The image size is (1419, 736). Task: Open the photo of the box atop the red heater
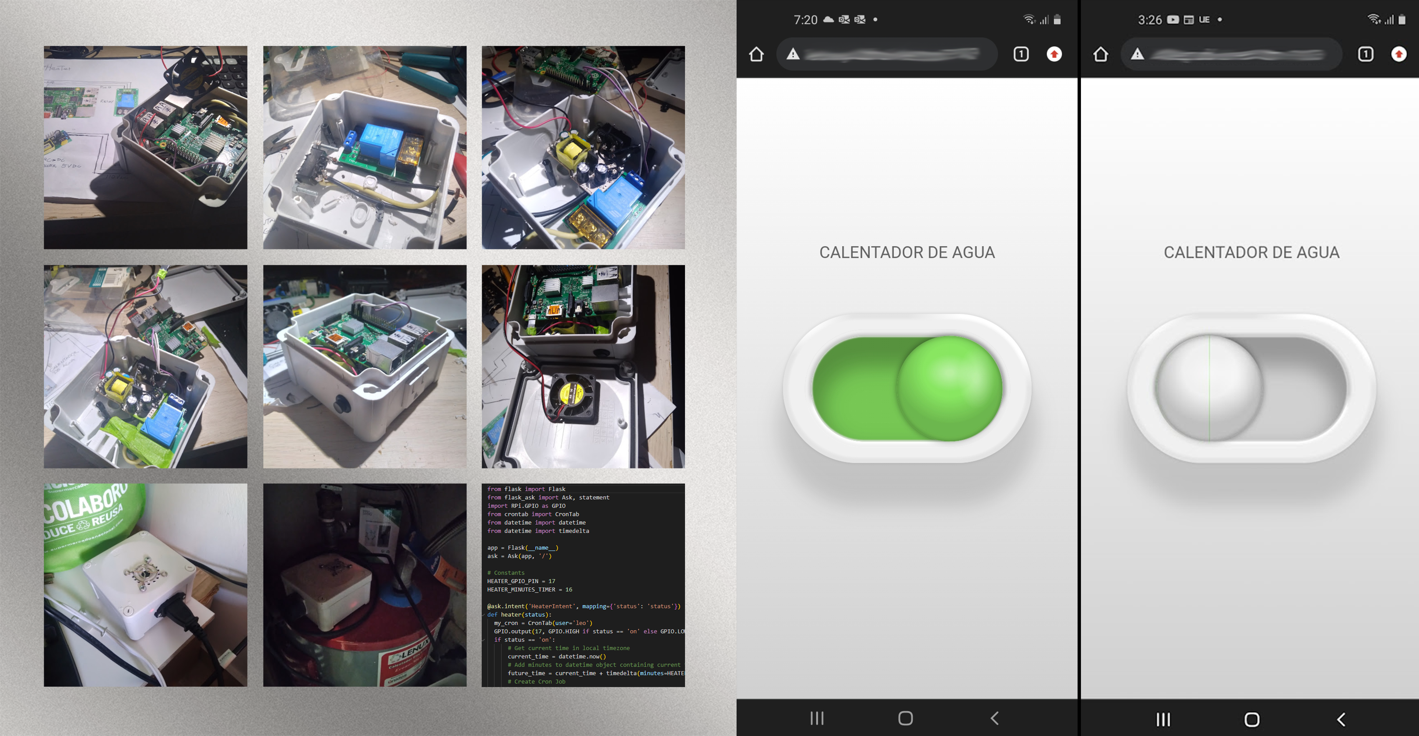[365, 585]
